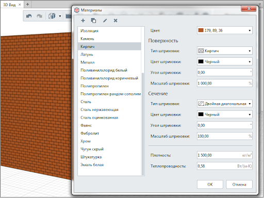Select Кирпич in materials list
This screenshot has width=264, height=198.
109,46
